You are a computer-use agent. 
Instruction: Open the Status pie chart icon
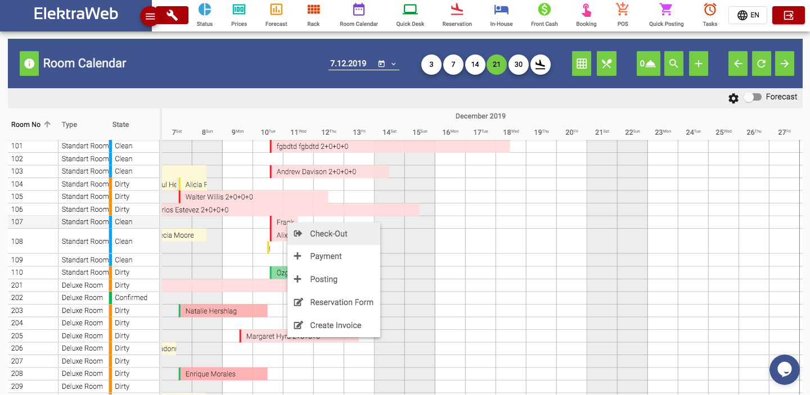pyautogui.click(x=205, y=10)
